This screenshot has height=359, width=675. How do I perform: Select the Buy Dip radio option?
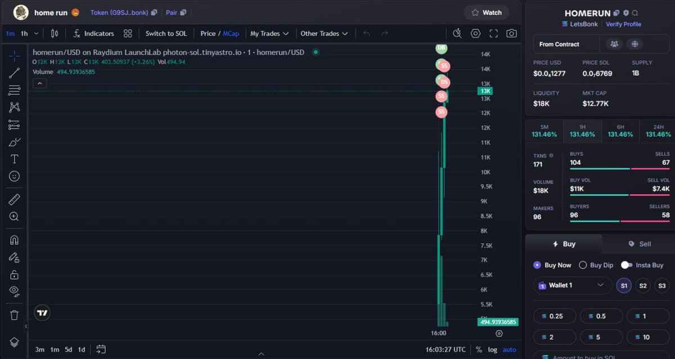pyautogui.click(x=596, y=265)
